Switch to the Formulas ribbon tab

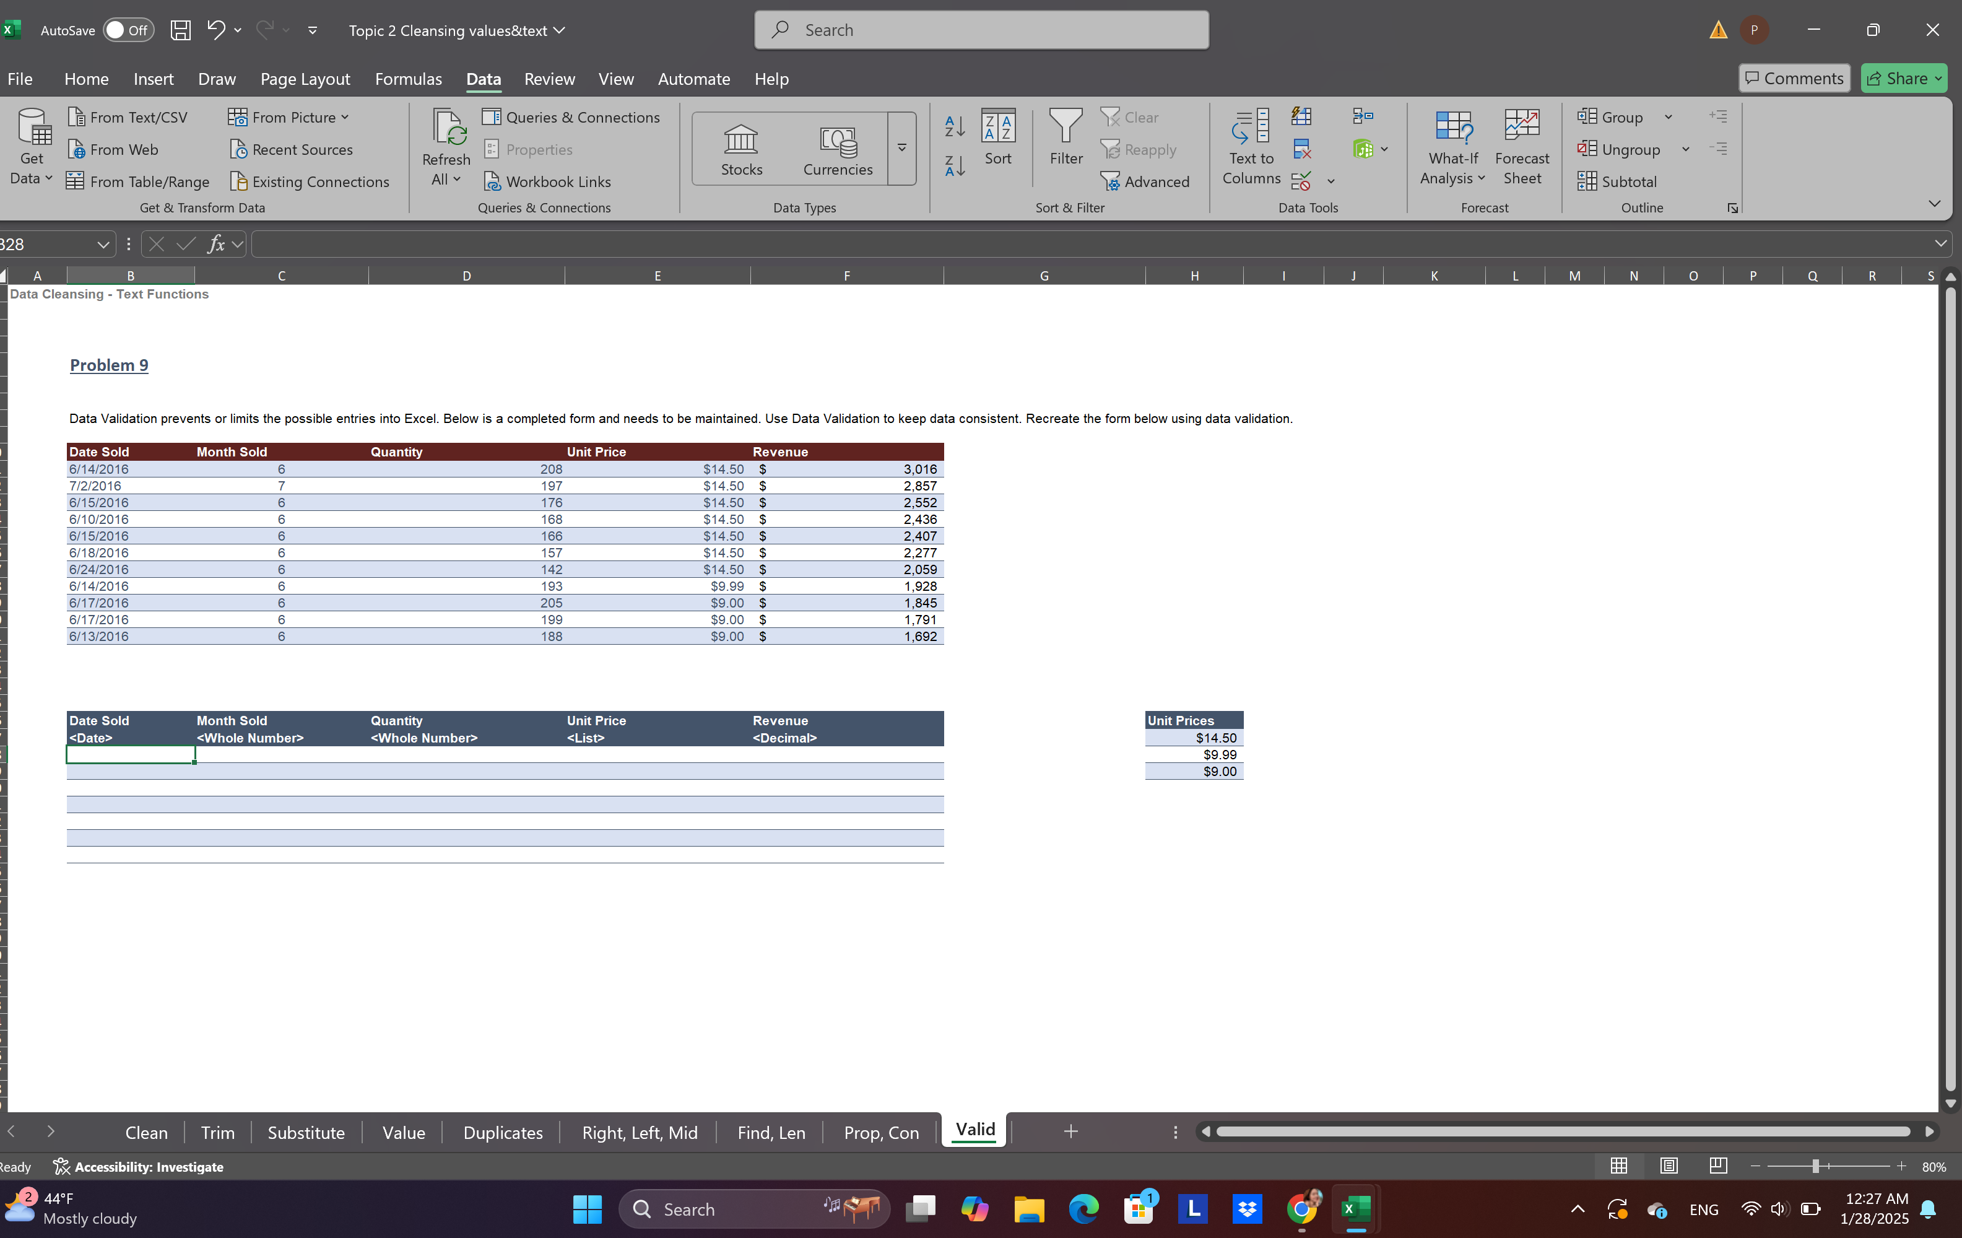(x=408, y=79)
